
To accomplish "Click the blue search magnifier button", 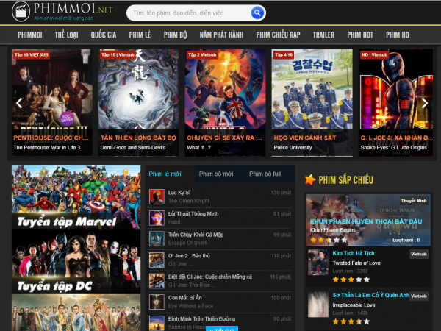I will (x=257, y=13).
